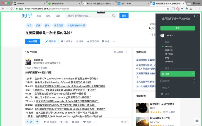Open the 留学英国 topic tag

59,25
